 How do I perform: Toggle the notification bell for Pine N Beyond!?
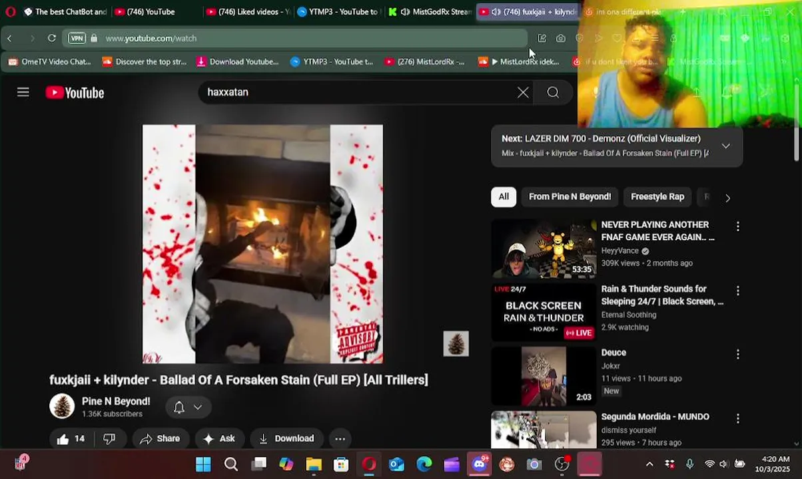(x=179, y=407)
